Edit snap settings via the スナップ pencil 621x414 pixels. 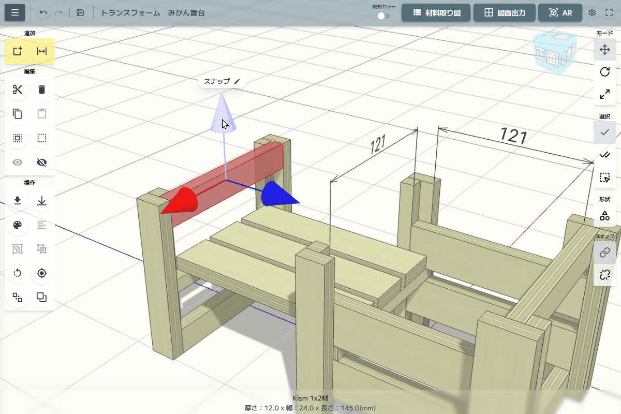click(x=237, y=81)
